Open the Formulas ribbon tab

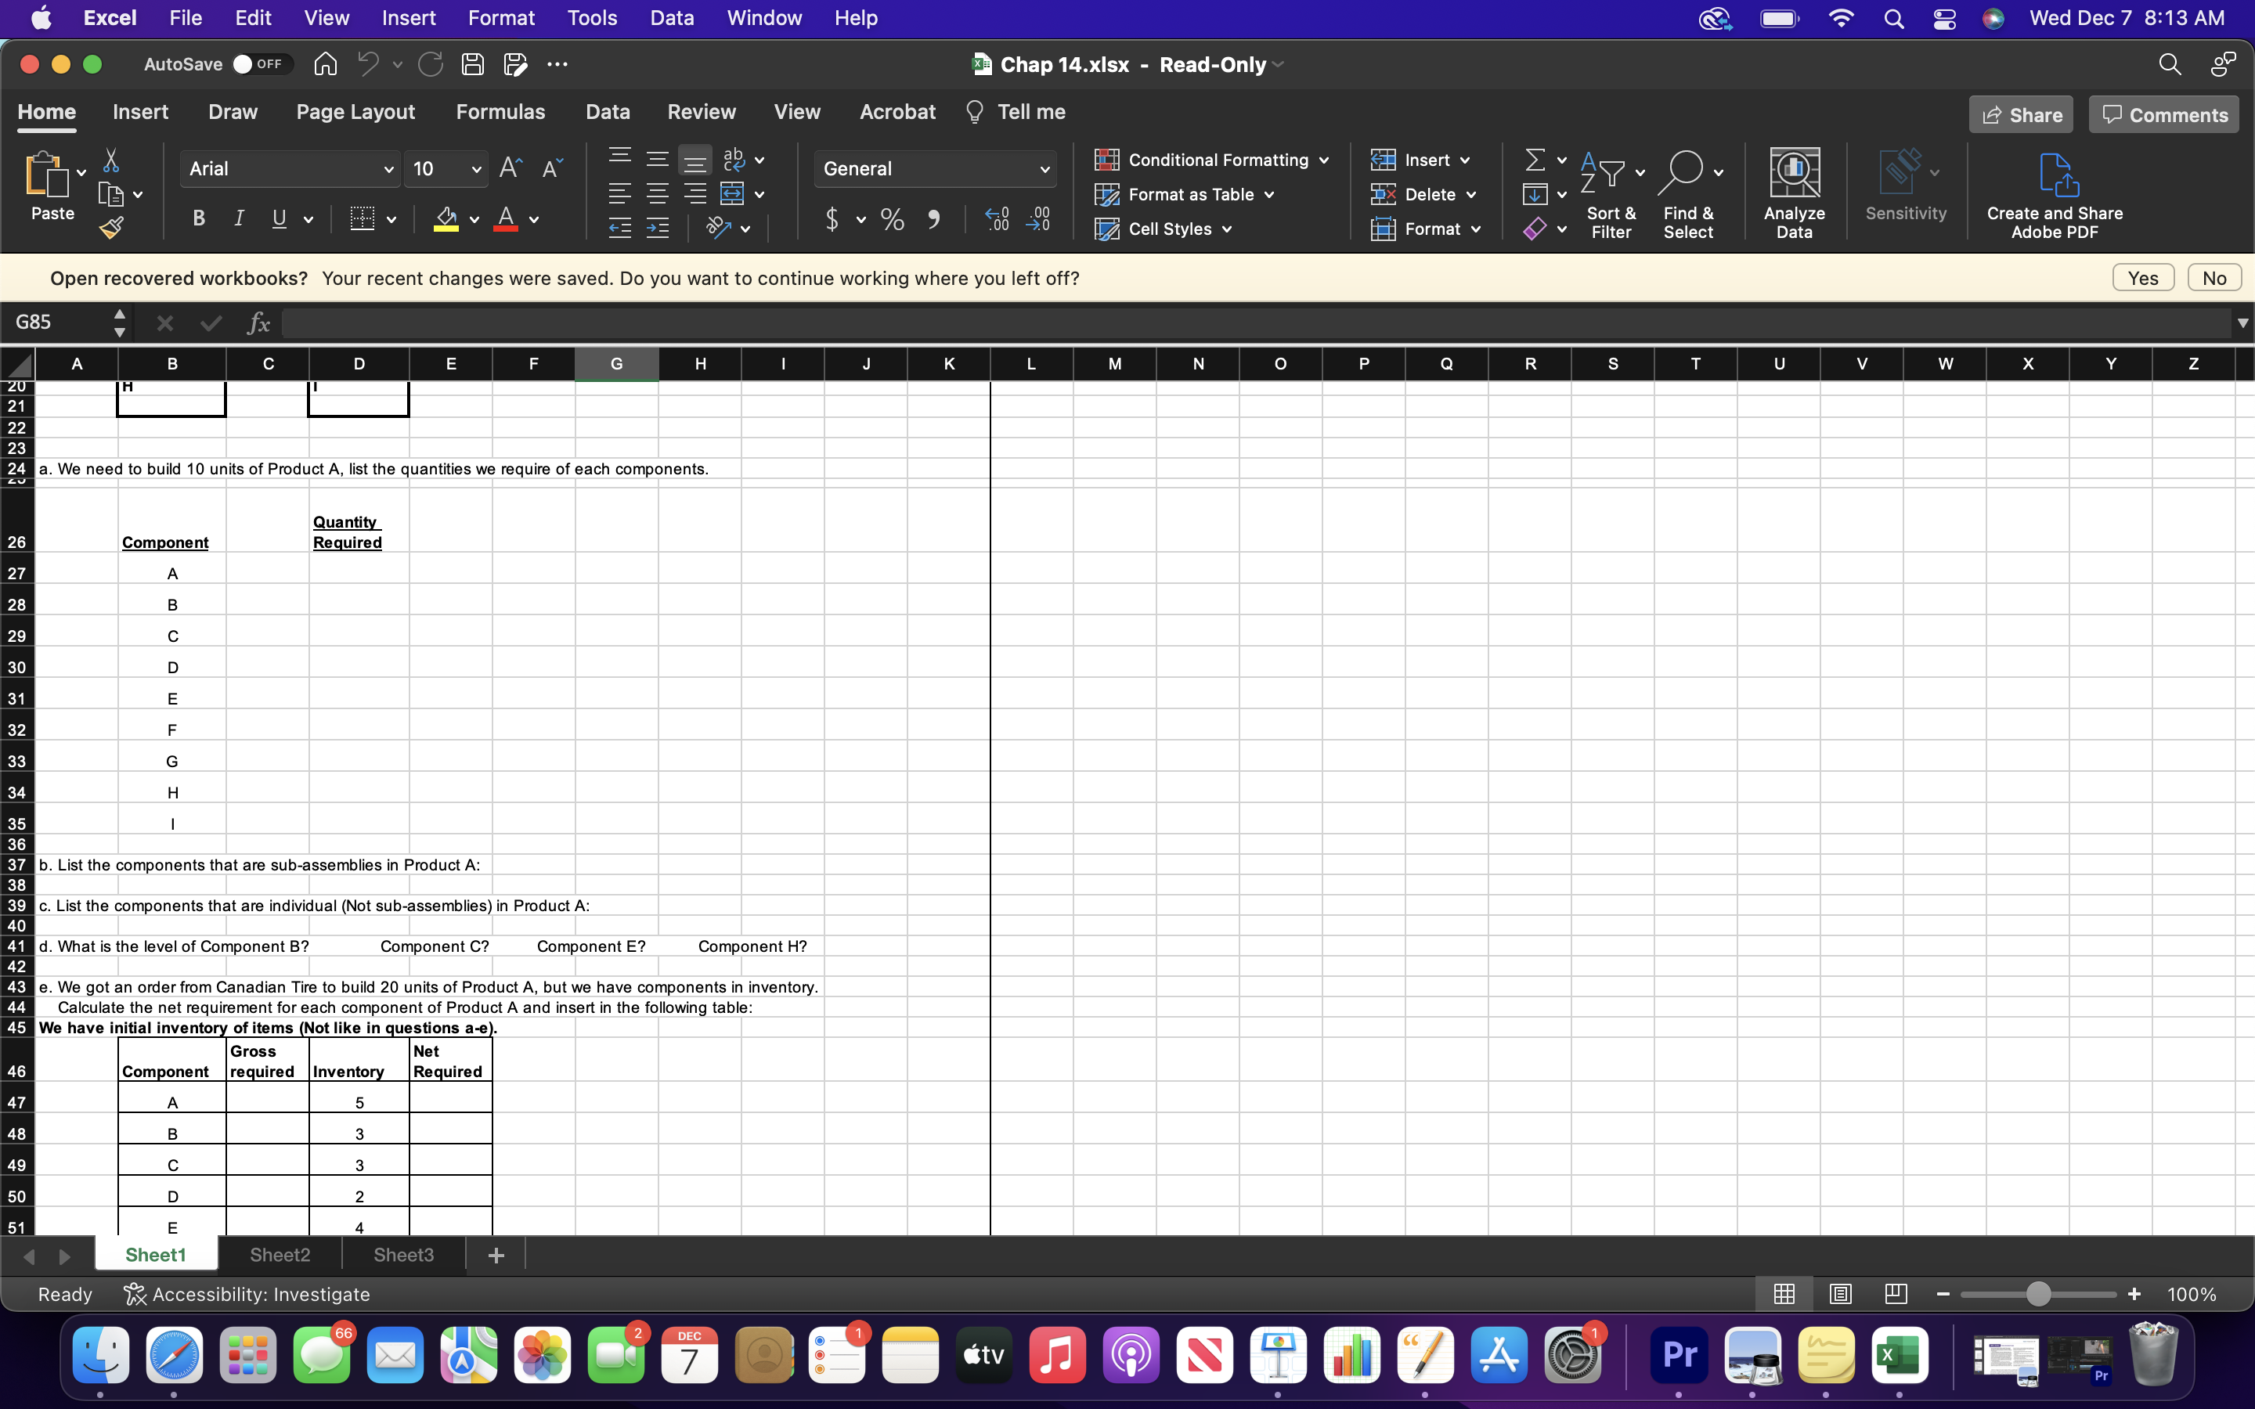[x=500, y=112]
